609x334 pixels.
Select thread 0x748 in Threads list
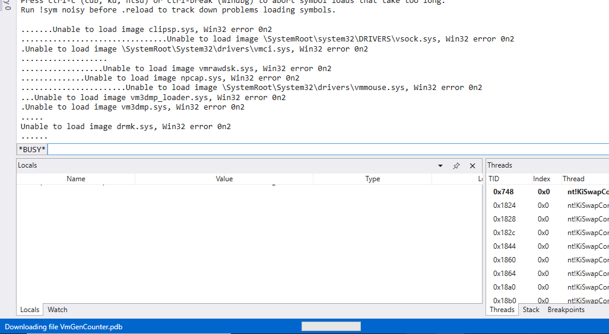(x=503, y=192)
